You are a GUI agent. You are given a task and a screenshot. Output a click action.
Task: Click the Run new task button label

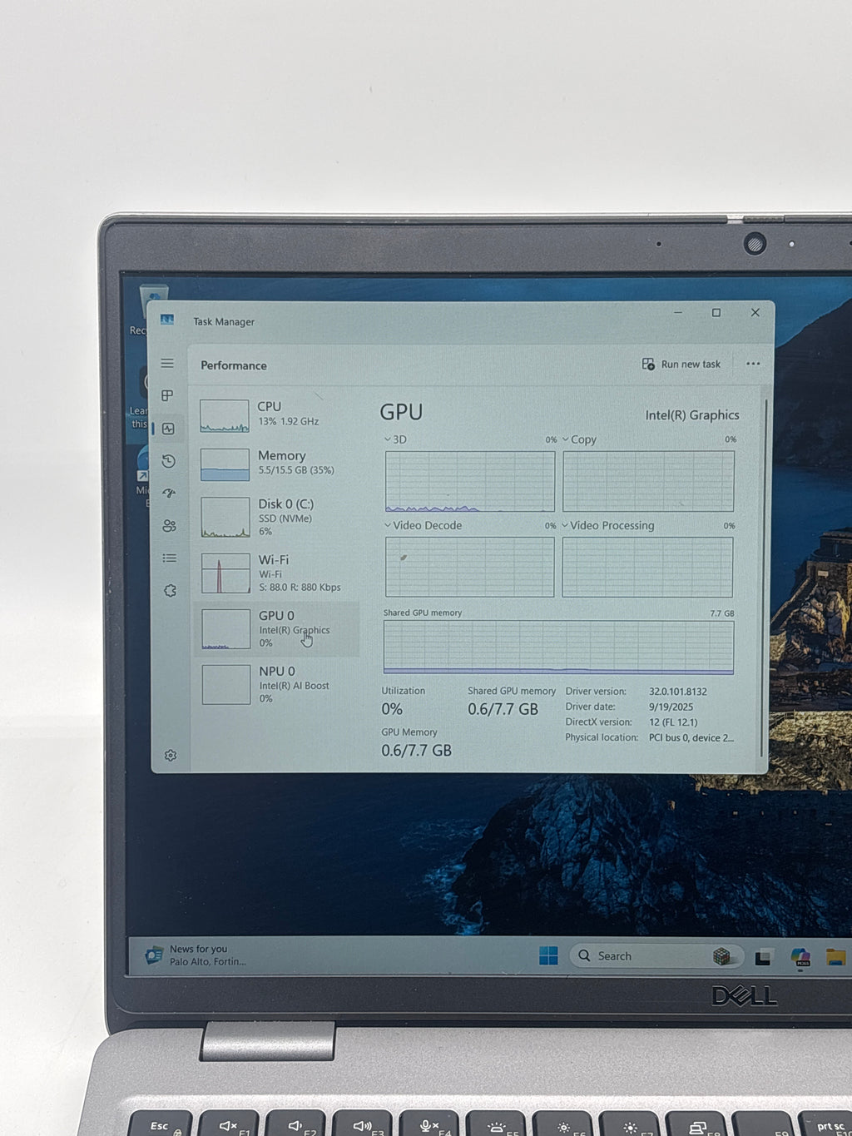tap(691, 365)
